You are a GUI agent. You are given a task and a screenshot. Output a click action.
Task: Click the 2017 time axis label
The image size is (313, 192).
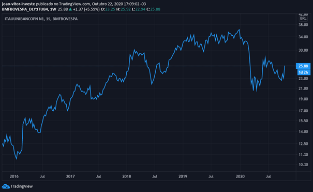(70, 176)
